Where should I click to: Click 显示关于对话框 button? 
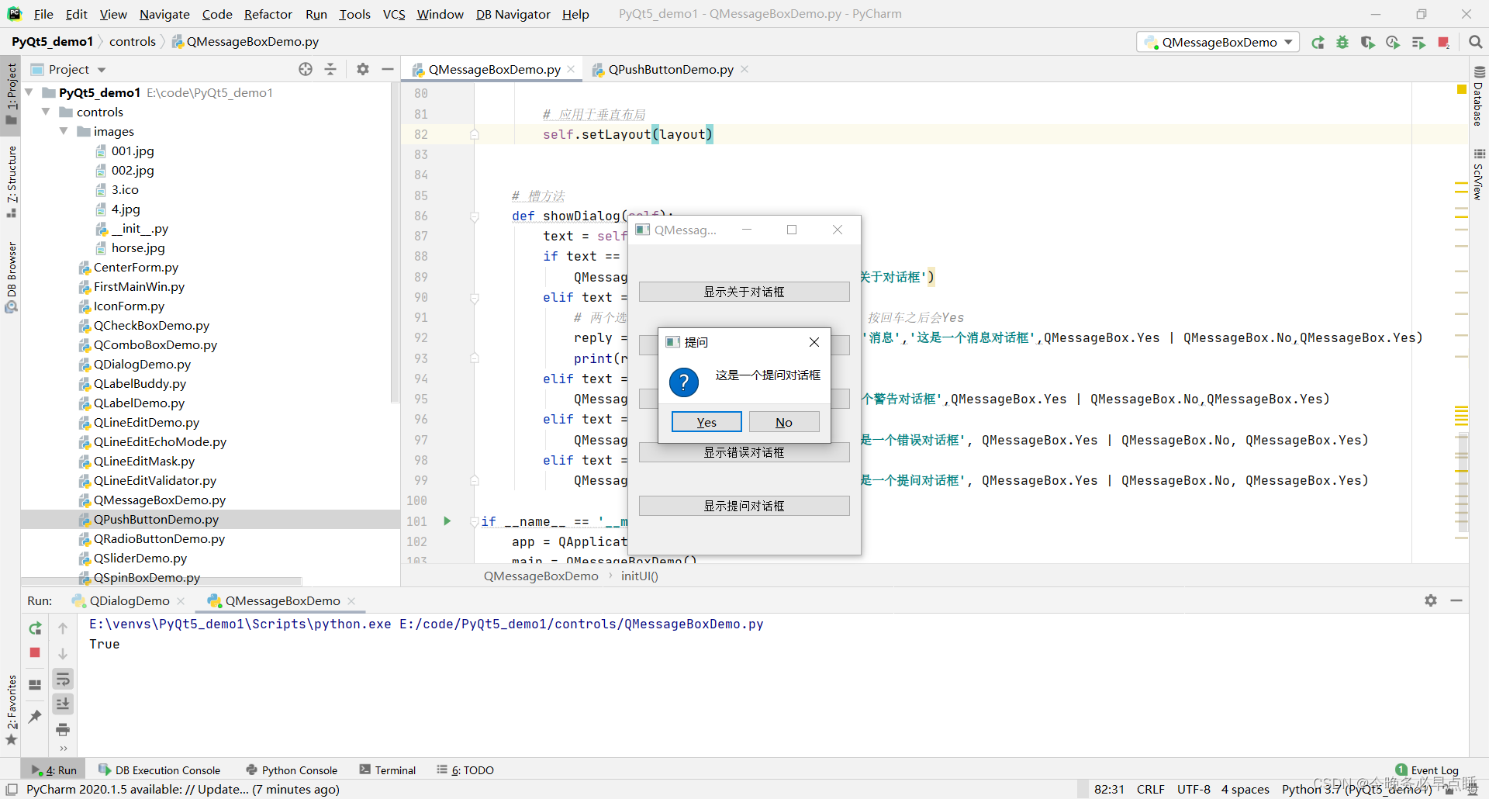(x=744, y=292)
